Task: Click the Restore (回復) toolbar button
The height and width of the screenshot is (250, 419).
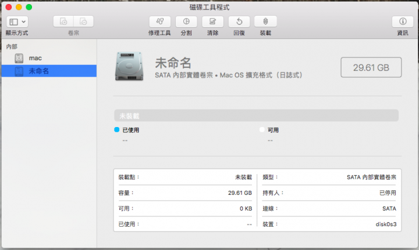Action: pyautogui.click(x=239, y=21)
